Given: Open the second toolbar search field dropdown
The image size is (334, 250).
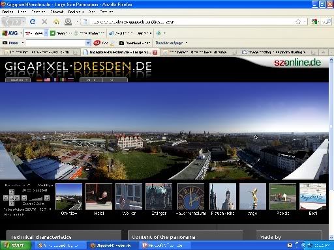Looking at the screenshot, I should tap(88, 43).
